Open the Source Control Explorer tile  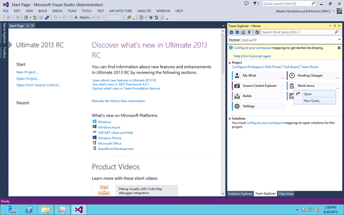(258, 86)
